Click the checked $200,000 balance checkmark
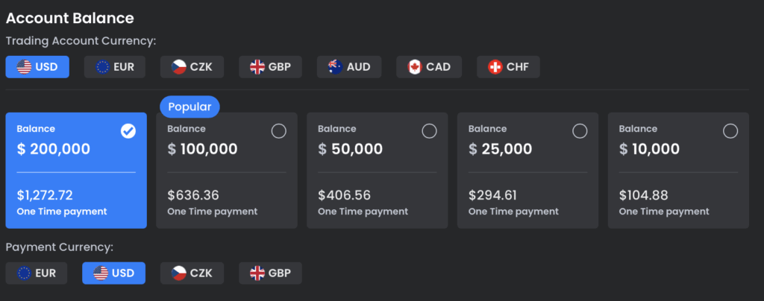Viewport: 764px width, 301px height. coord(128,131)
